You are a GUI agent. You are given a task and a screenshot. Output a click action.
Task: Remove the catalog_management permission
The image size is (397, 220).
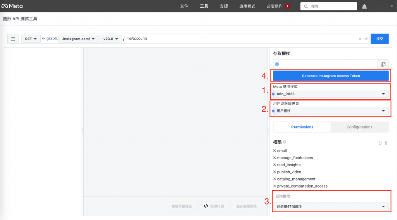point(274,179)
